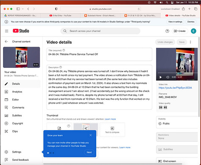The height and width of the screenshot is (165, 201).
Task: Click the Safari share icon
Action: coord(183,9)
